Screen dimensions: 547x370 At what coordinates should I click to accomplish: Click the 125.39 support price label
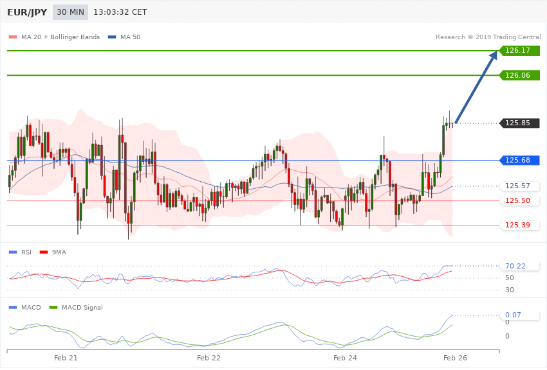pyautogui.click(x=519, y=225)
